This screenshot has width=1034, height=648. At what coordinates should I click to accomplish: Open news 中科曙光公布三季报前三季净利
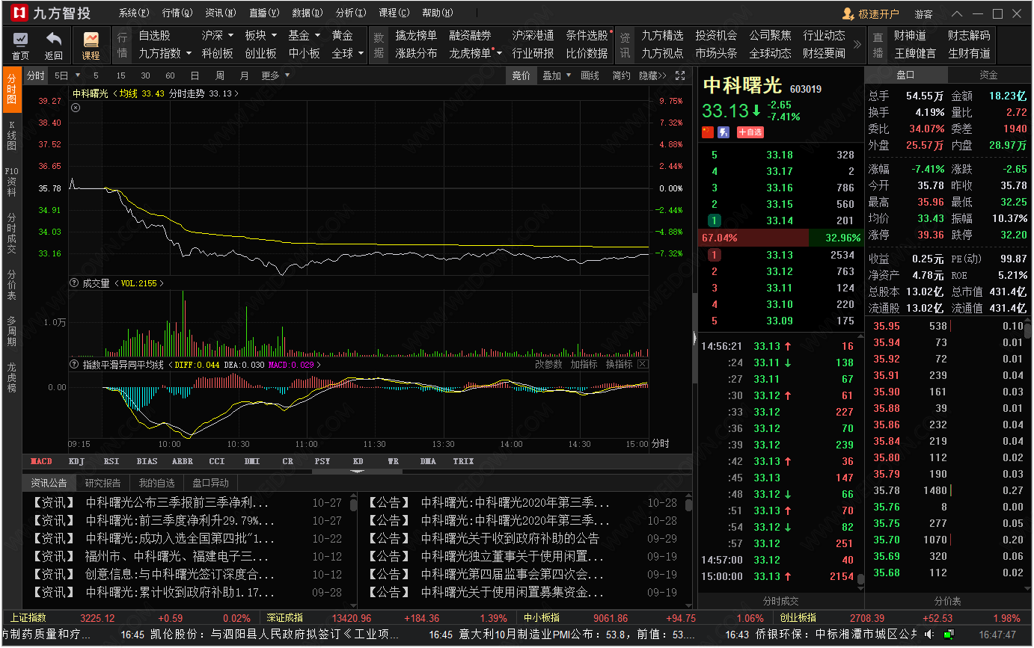[x=177, y=502]
